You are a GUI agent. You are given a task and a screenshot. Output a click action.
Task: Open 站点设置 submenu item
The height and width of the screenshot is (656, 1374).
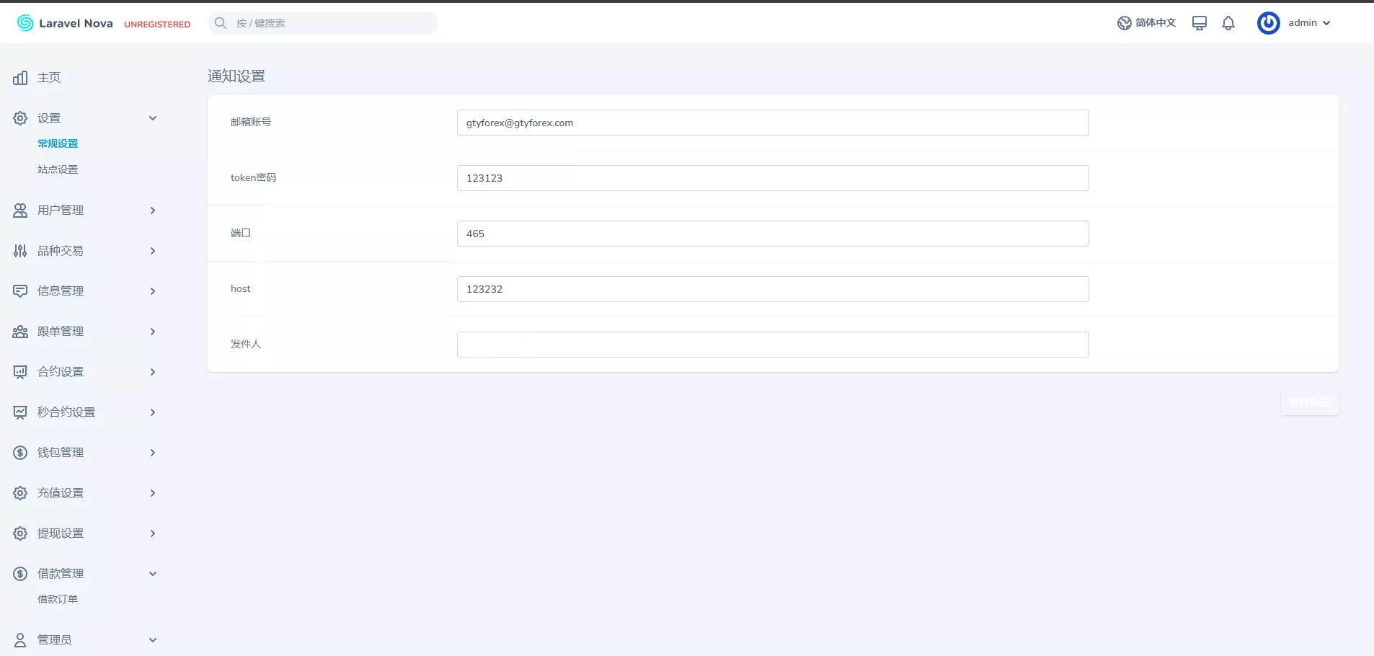58,169
